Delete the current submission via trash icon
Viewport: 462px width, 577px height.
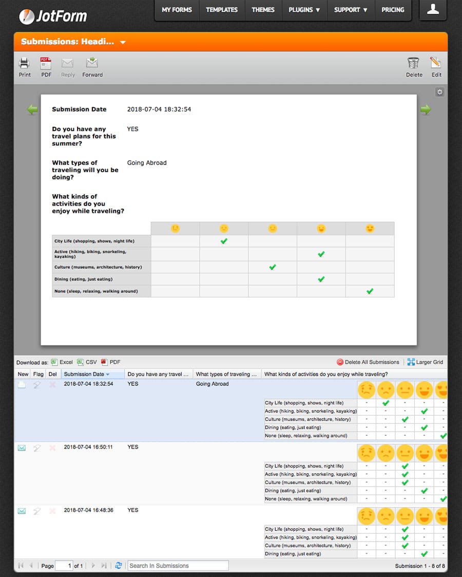click(x=414, y=67)
